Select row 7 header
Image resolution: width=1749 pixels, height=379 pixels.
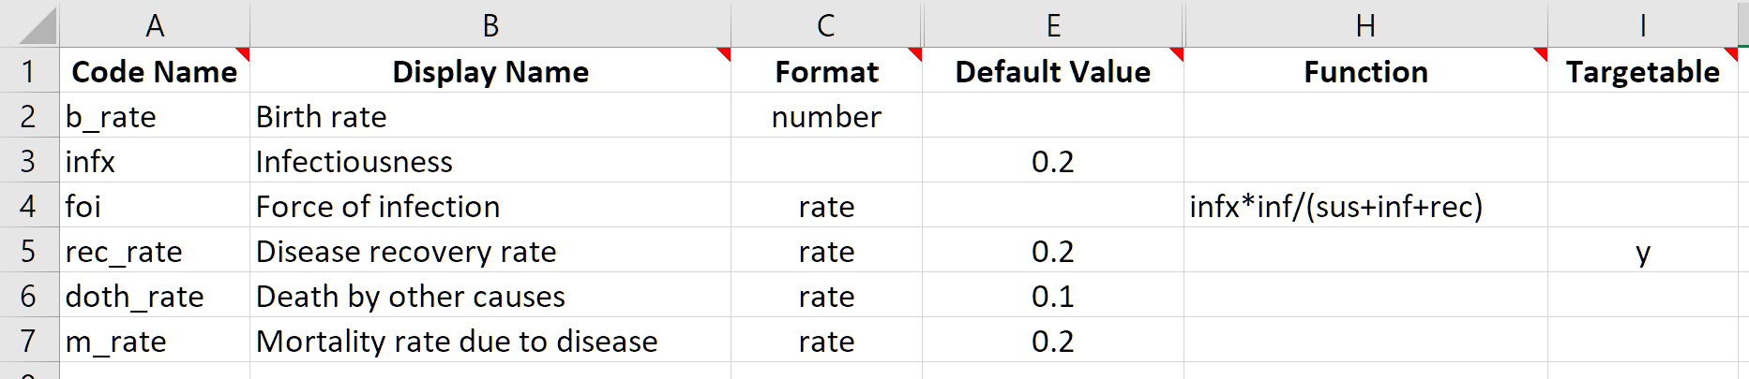point(29,340)
